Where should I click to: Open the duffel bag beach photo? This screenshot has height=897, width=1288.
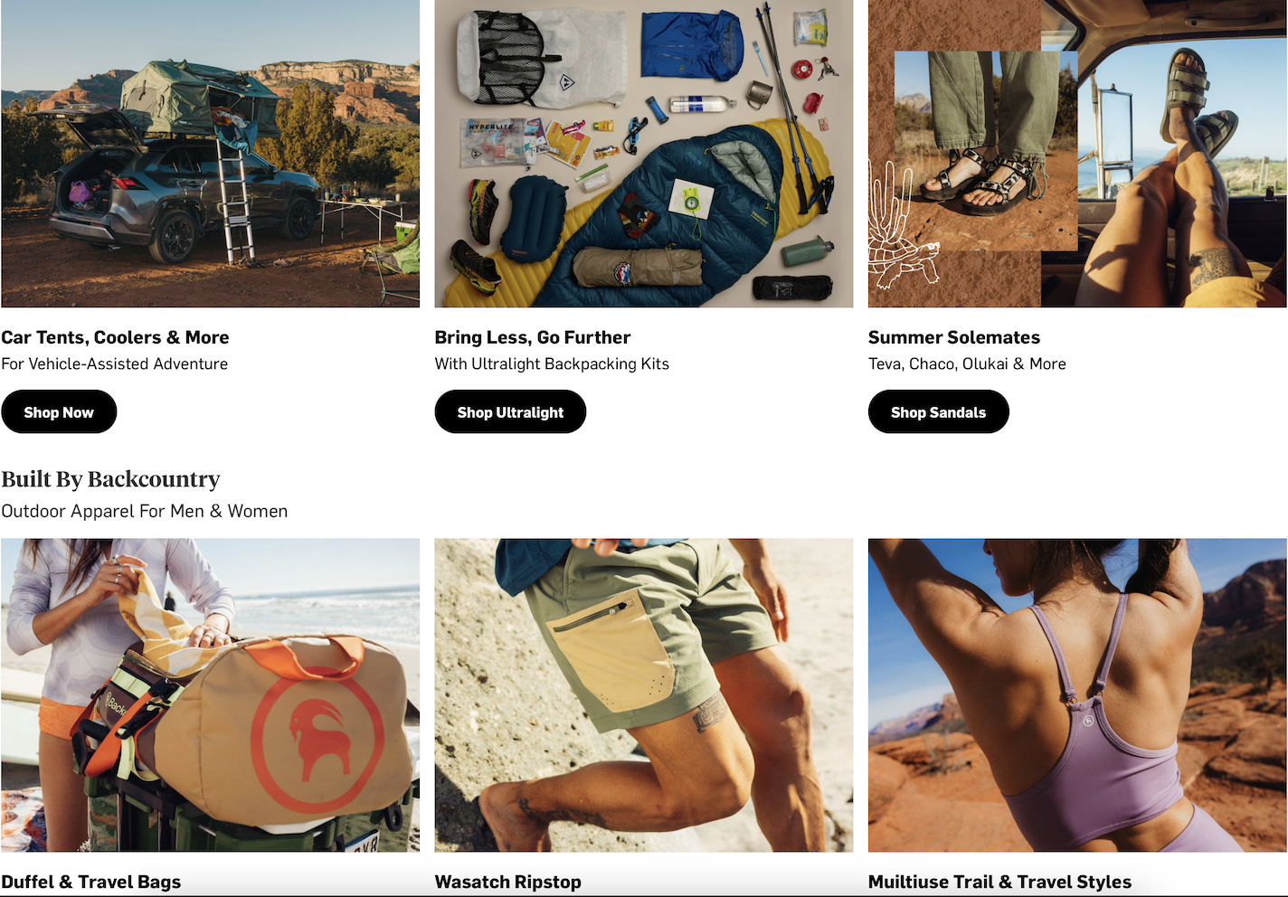click(x=210, y=694)
